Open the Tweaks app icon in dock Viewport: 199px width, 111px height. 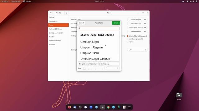tap(103, 107)
